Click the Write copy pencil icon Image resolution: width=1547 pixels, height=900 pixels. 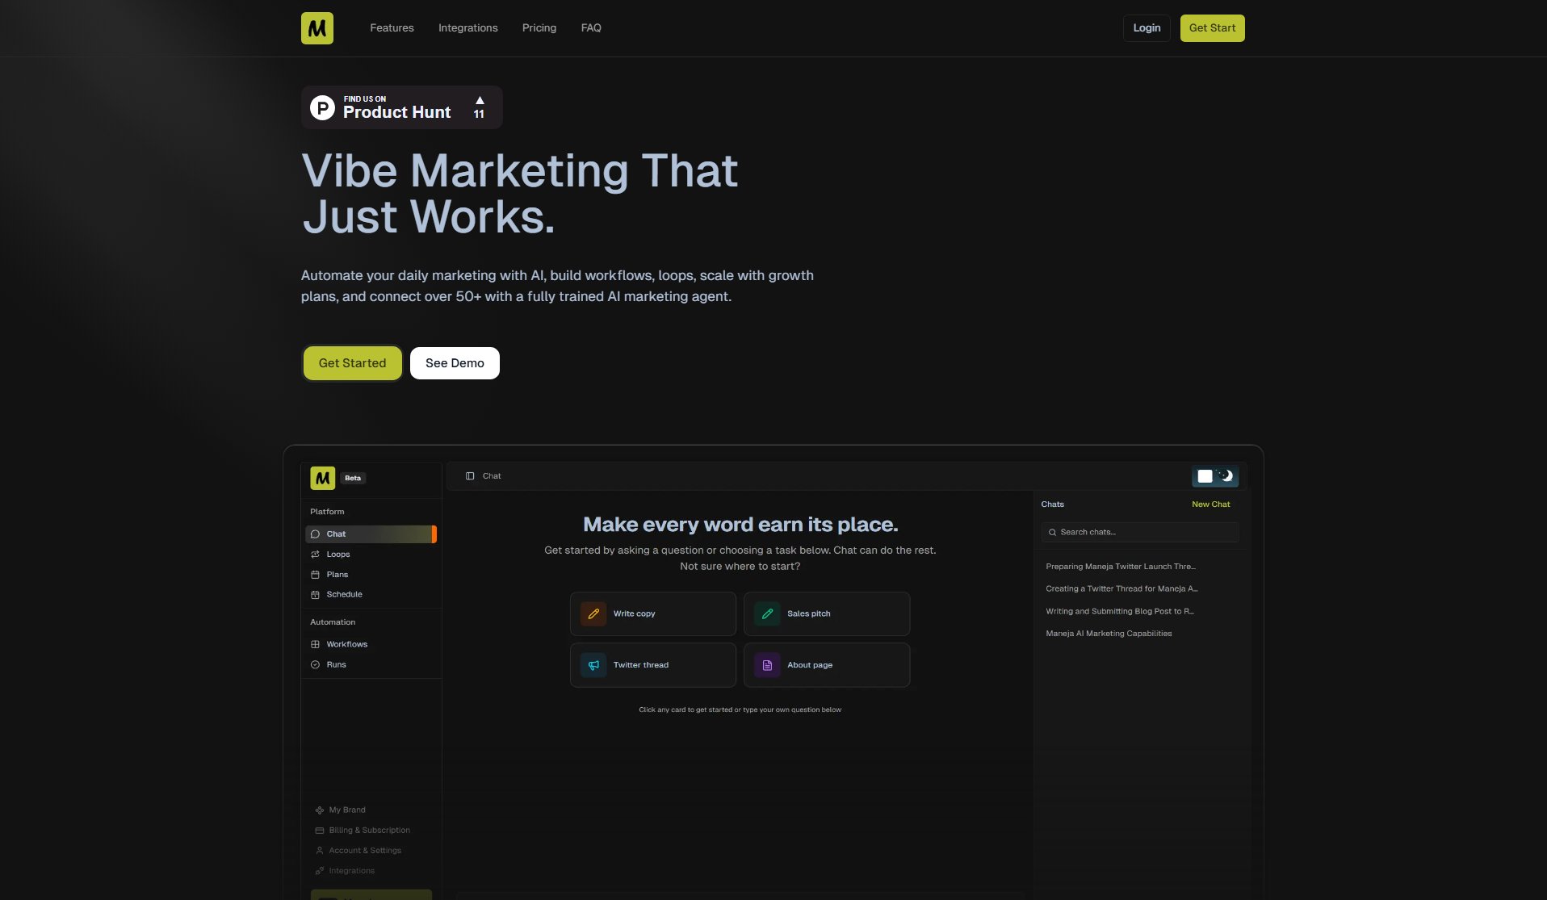click(x=593, y=613)
